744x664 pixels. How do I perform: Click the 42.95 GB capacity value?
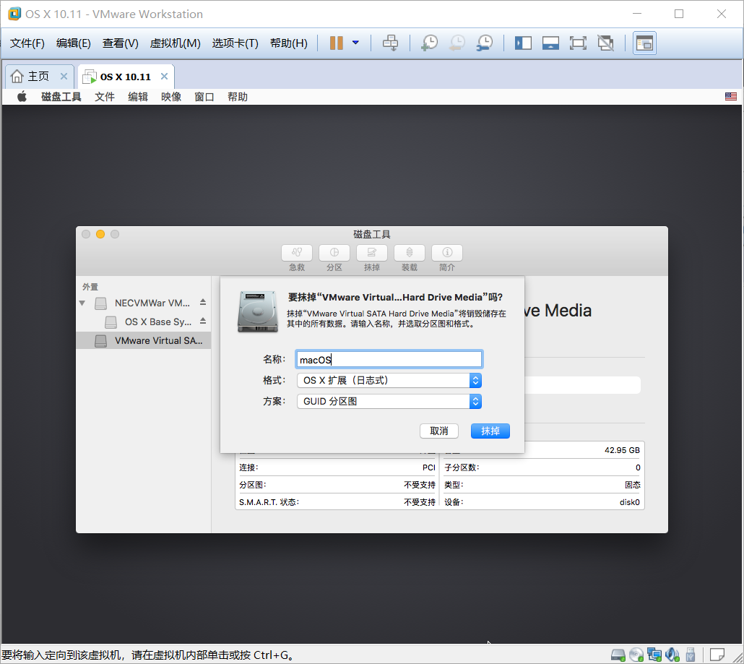click(x=622, y=450)
